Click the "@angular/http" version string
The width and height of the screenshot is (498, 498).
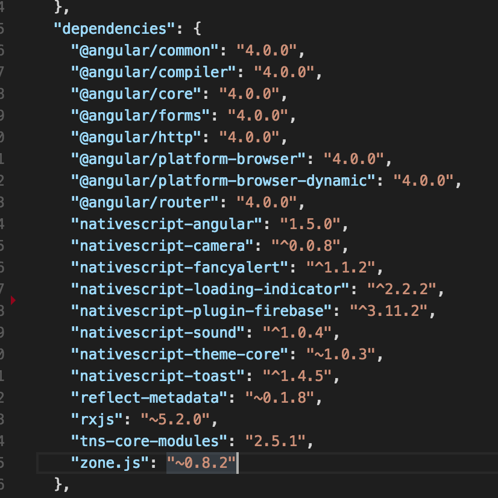coord(249,137)
